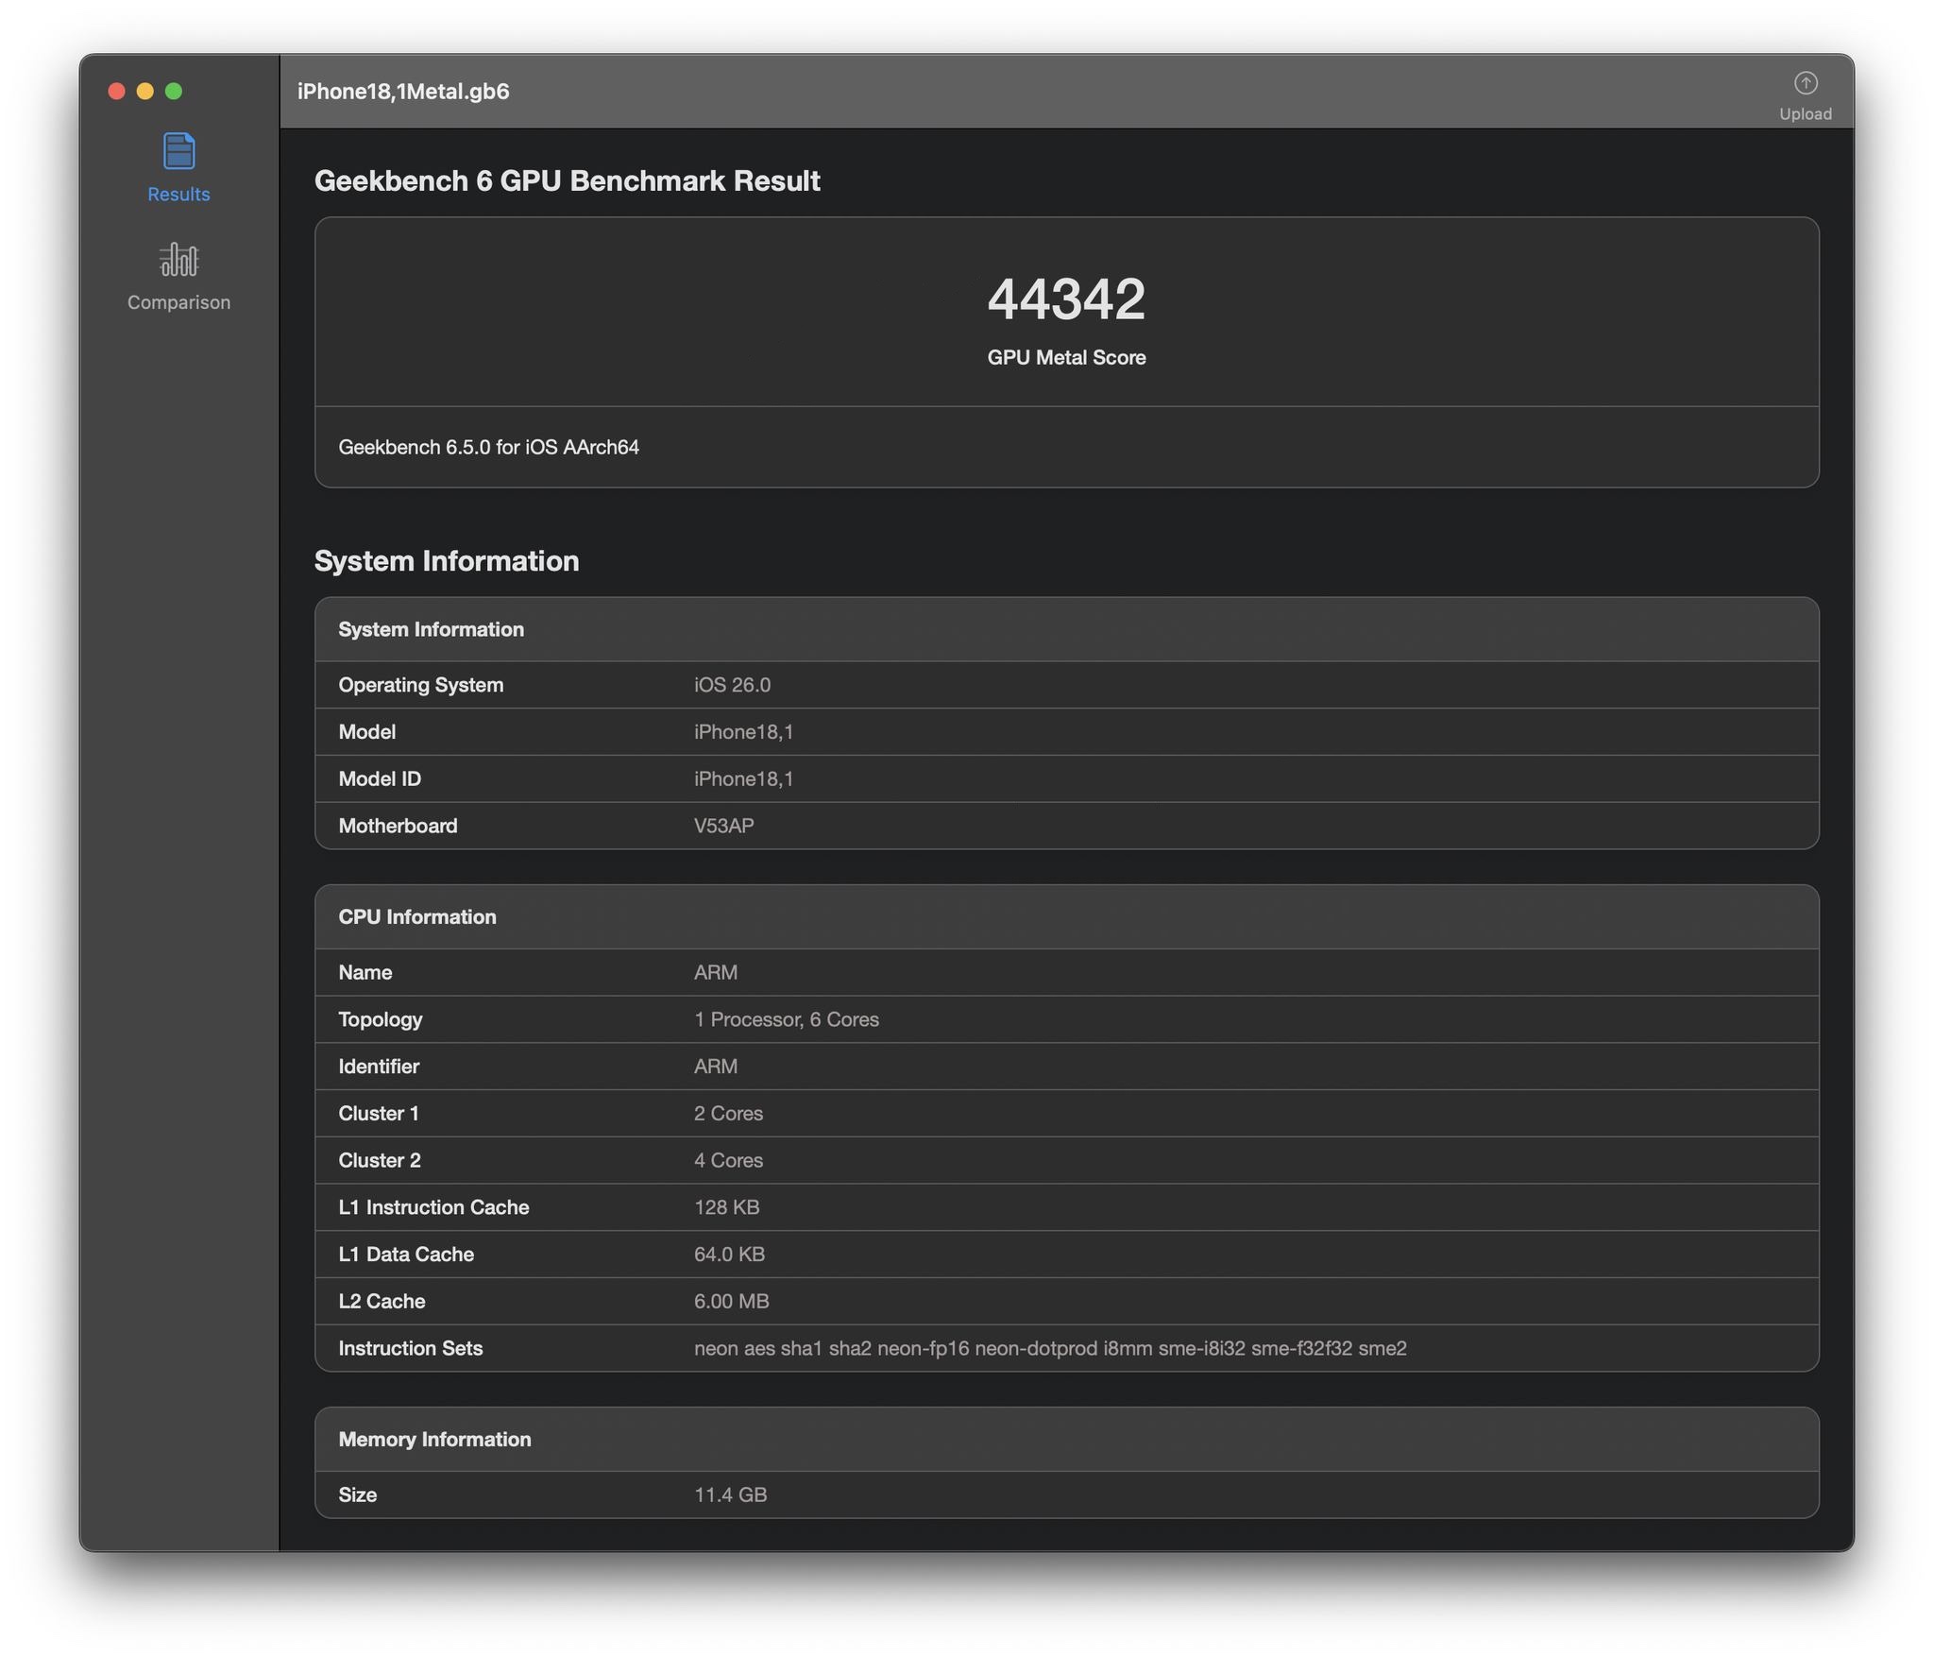Click the Memory Information header

434,1440
